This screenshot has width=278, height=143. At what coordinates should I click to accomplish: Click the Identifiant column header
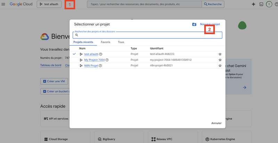(x=157, y=48)
